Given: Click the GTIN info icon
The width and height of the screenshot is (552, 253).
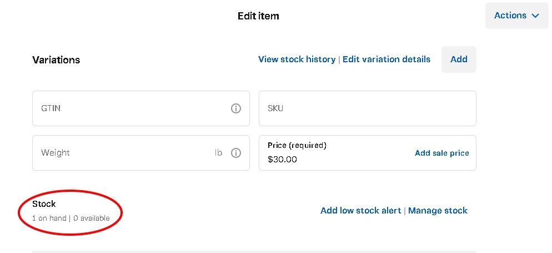Looking at the screenshot, I should point(236,108).
